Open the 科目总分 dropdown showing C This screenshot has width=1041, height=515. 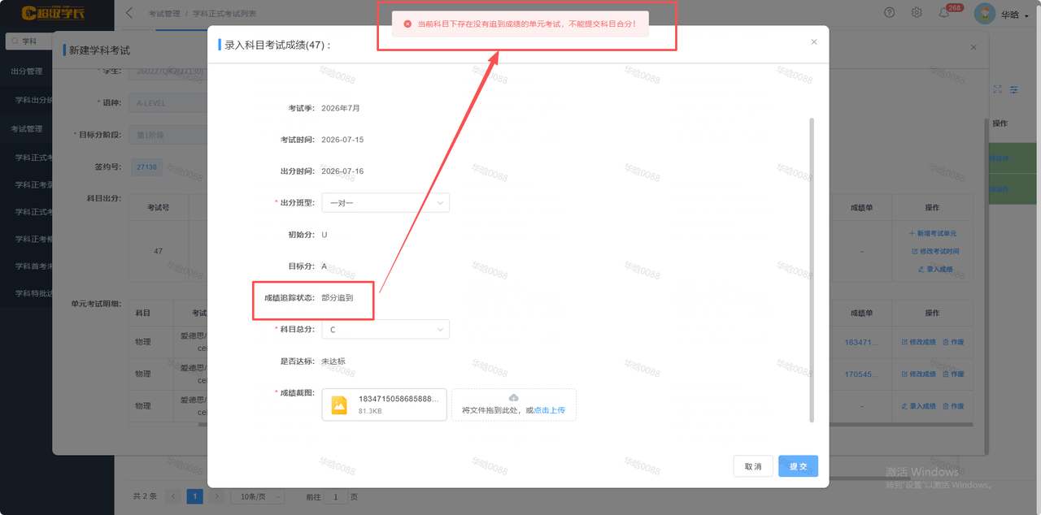[385, 330]
